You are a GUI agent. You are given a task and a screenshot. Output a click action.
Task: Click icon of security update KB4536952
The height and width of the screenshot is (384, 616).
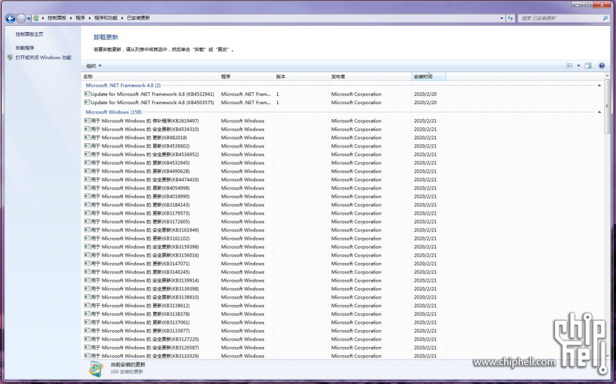tap(87, 154)
